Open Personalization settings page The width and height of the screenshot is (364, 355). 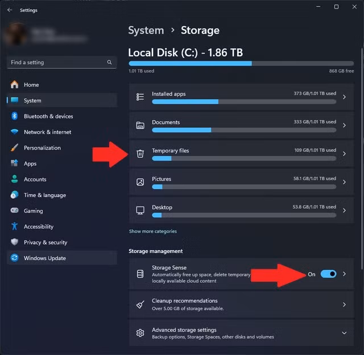coord(62,148)
